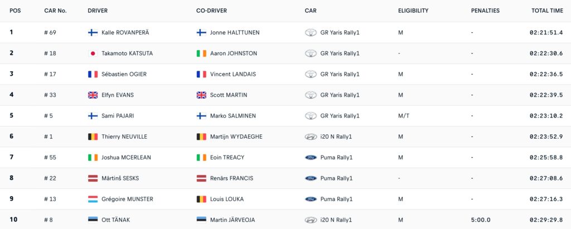The image size is (571, 229).
Task: Select the PENALTIES column header
Action: [485, 11]
